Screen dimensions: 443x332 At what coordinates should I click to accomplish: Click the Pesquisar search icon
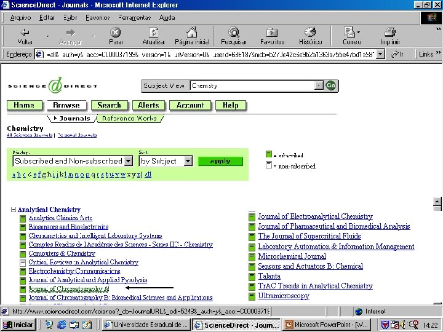click(x=234, y=32)
